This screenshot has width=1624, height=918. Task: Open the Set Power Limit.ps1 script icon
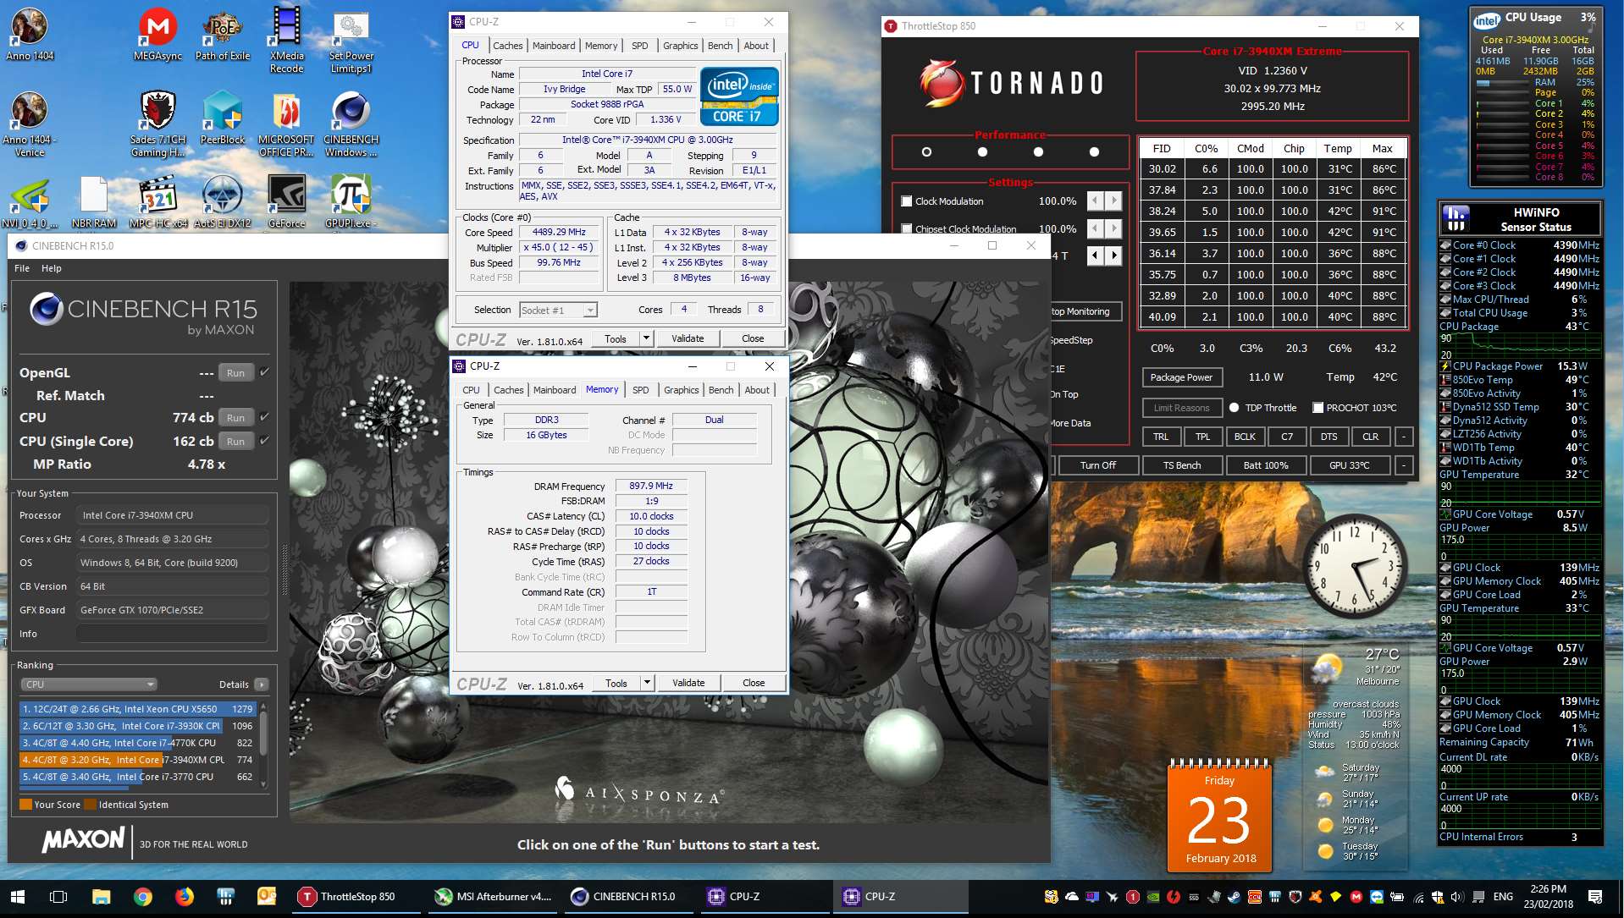pos(351,40)
